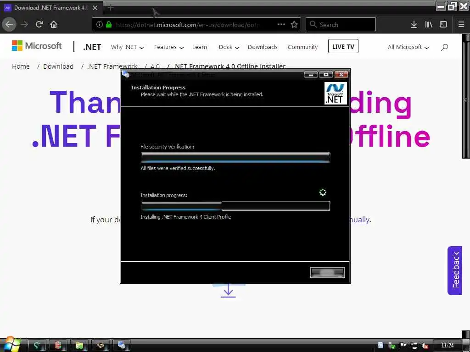Click the 'All files were verified successfully.' text
This screenshot has height=352, width=470.
click(x=178, y=168)
